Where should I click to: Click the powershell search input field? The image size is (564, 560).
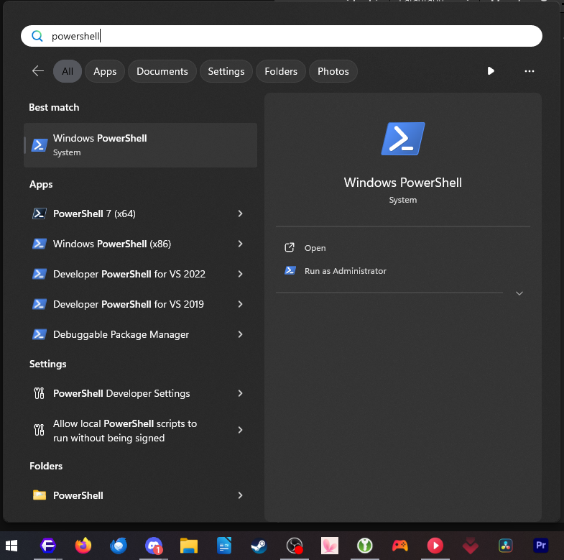[x=281, y=36]
